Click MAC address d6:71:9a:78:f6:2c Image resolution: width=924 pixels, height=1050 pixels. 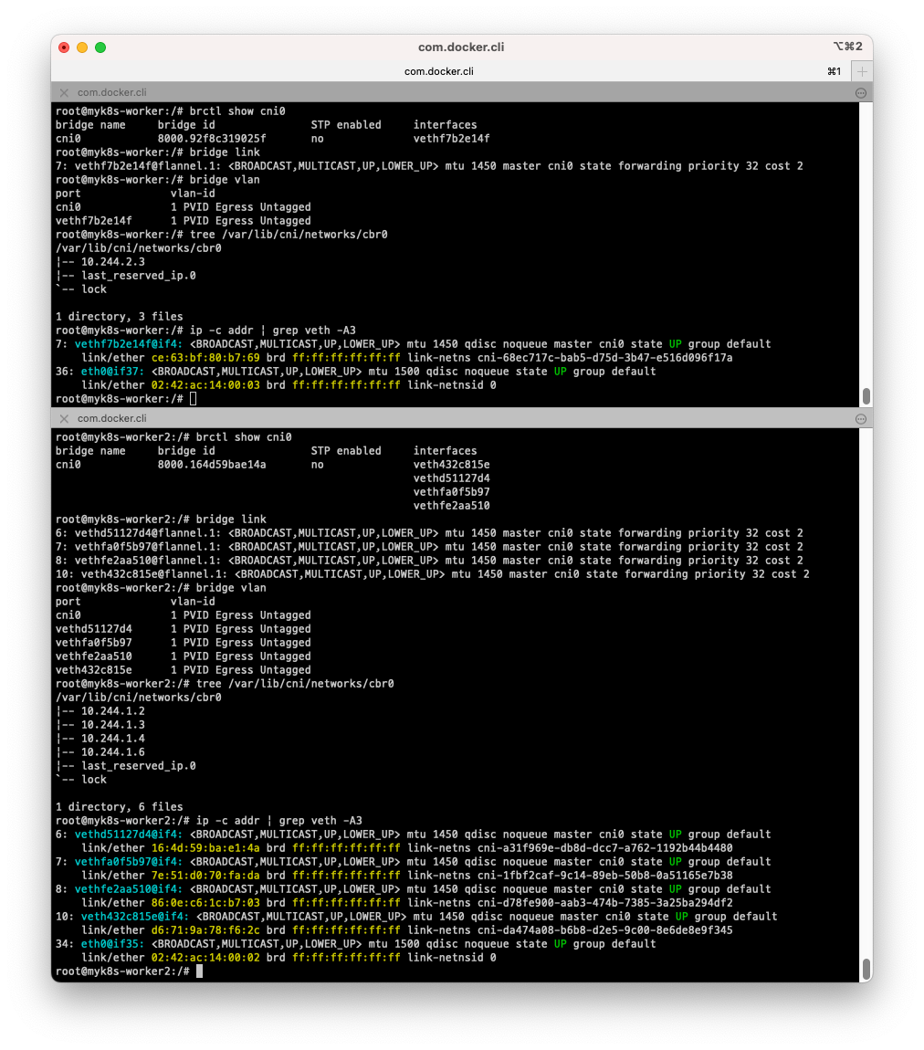click(205, 930)
